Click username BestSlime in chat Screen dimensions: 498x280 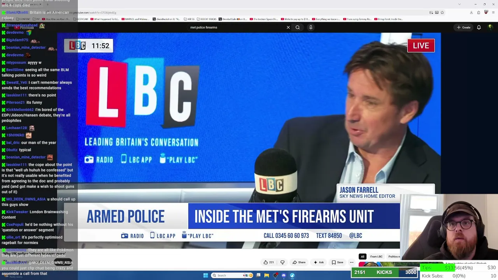(x=15, y=70)
